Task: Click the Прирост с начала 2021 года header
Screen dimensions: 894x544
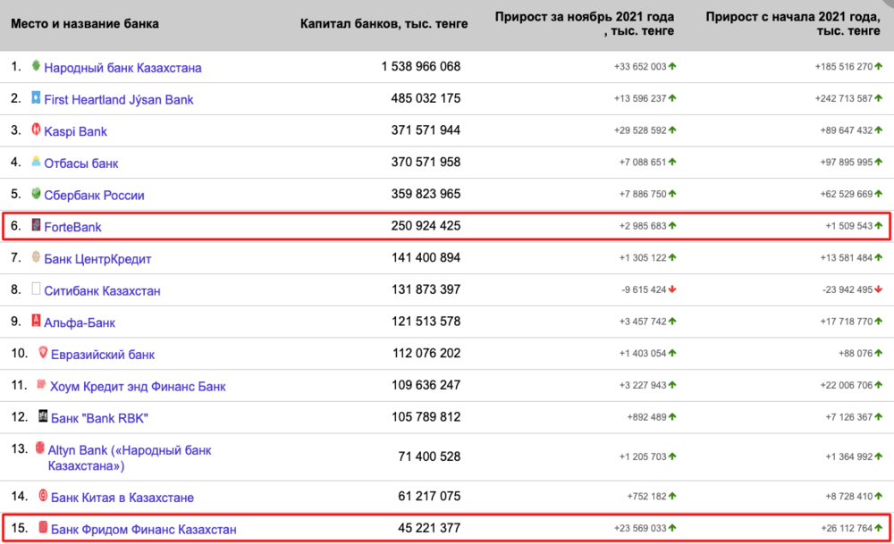Action: click(x=793, y=24)
